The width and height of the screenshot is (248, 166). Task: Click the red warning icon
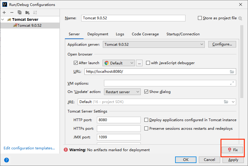pyautogui.click(x=66, y=150)
